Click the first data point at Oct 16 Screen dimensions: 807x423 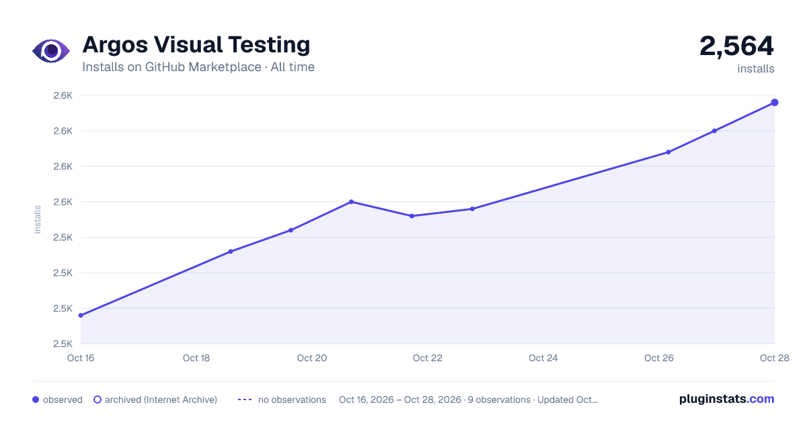(x=81, y=316)
